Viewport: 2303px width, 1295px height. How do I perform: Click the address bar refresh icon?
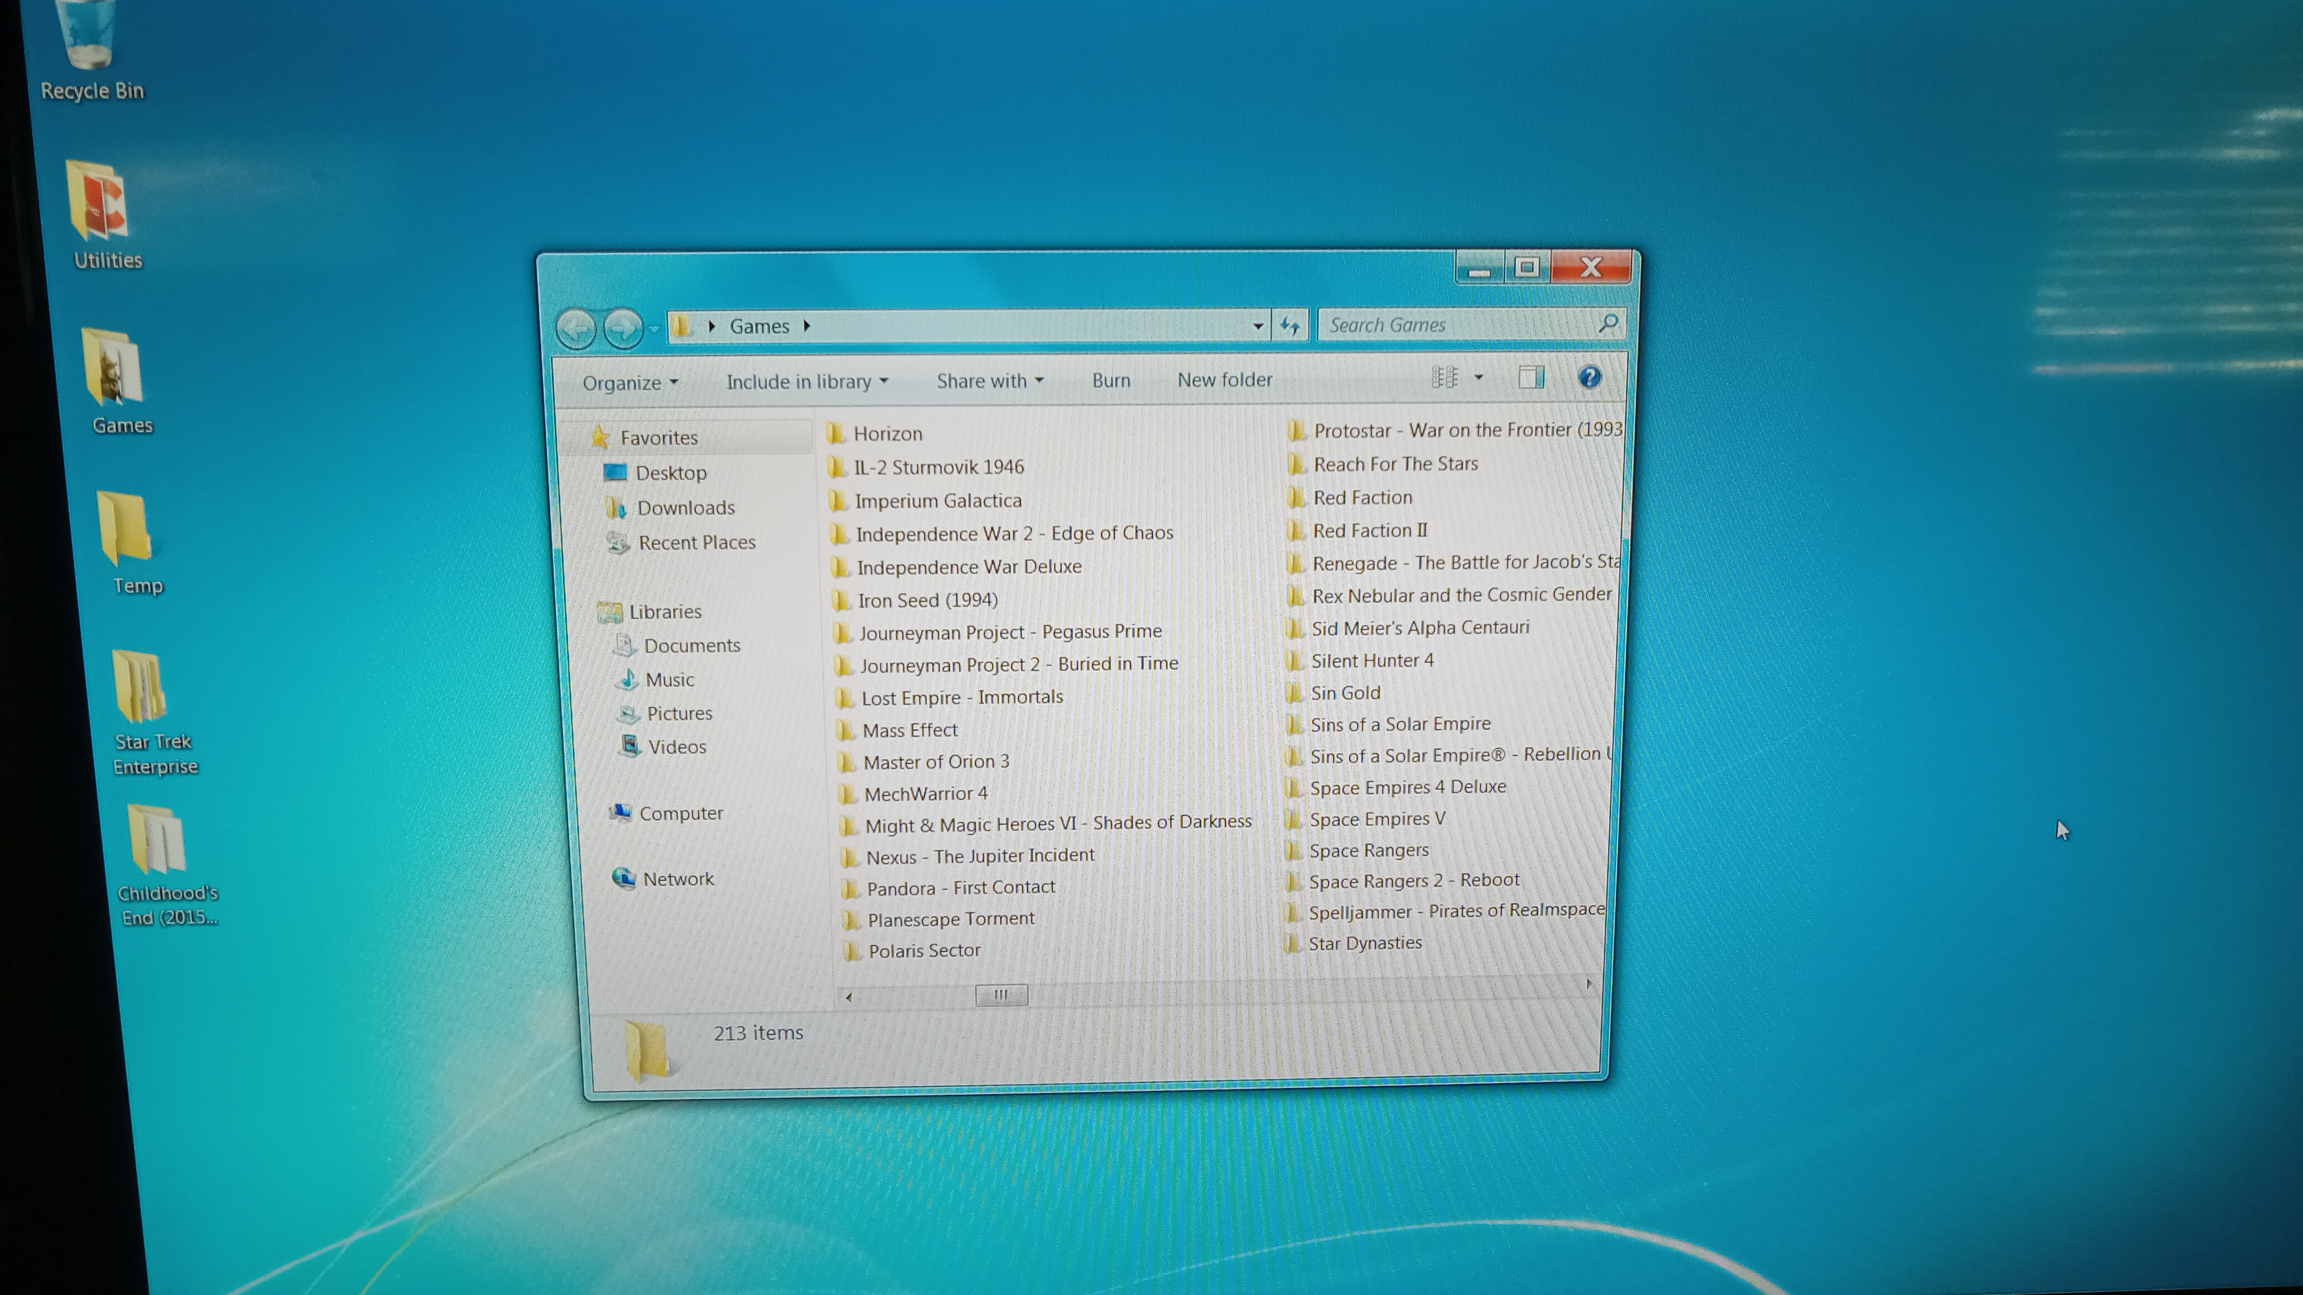[1289, 325]
